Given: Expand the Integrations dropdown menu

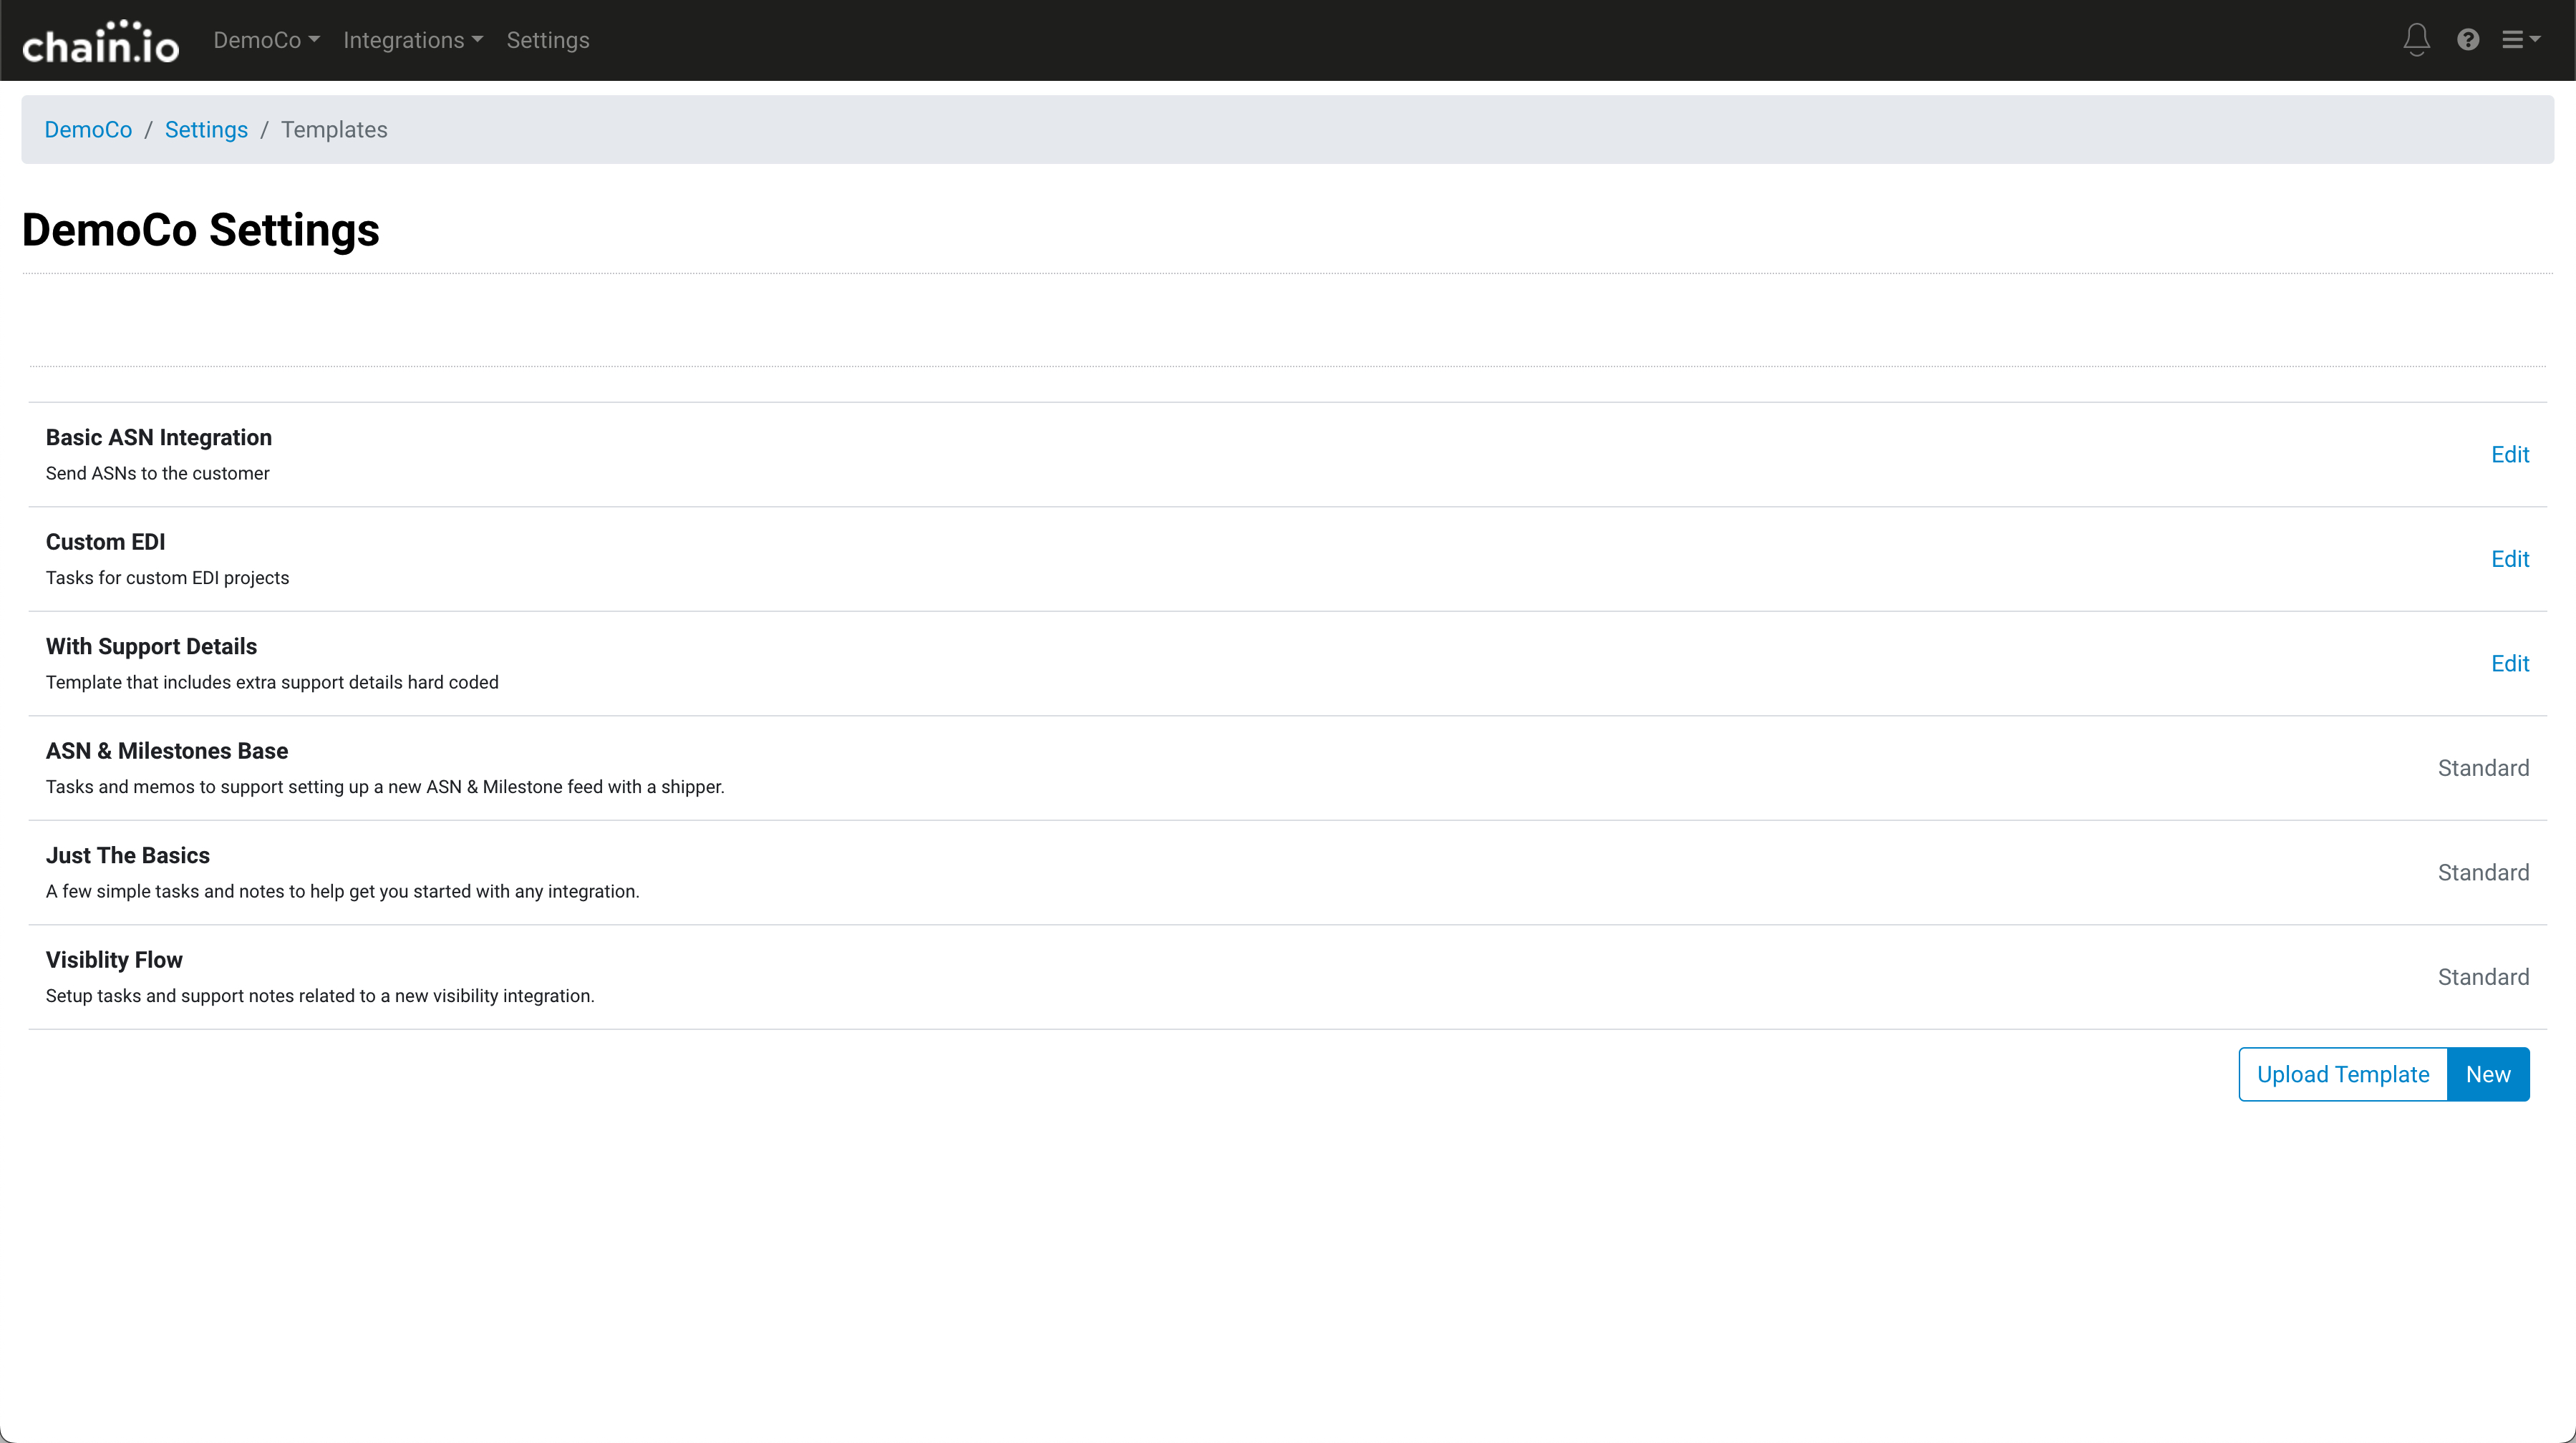Looking at the screenshot, I should pos(412,40).
